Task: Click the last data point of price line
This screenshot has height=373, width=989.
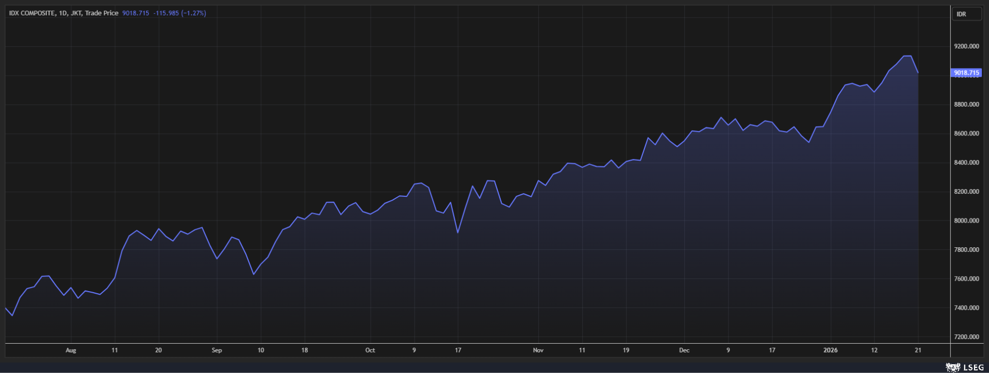Action: (918, 73)
